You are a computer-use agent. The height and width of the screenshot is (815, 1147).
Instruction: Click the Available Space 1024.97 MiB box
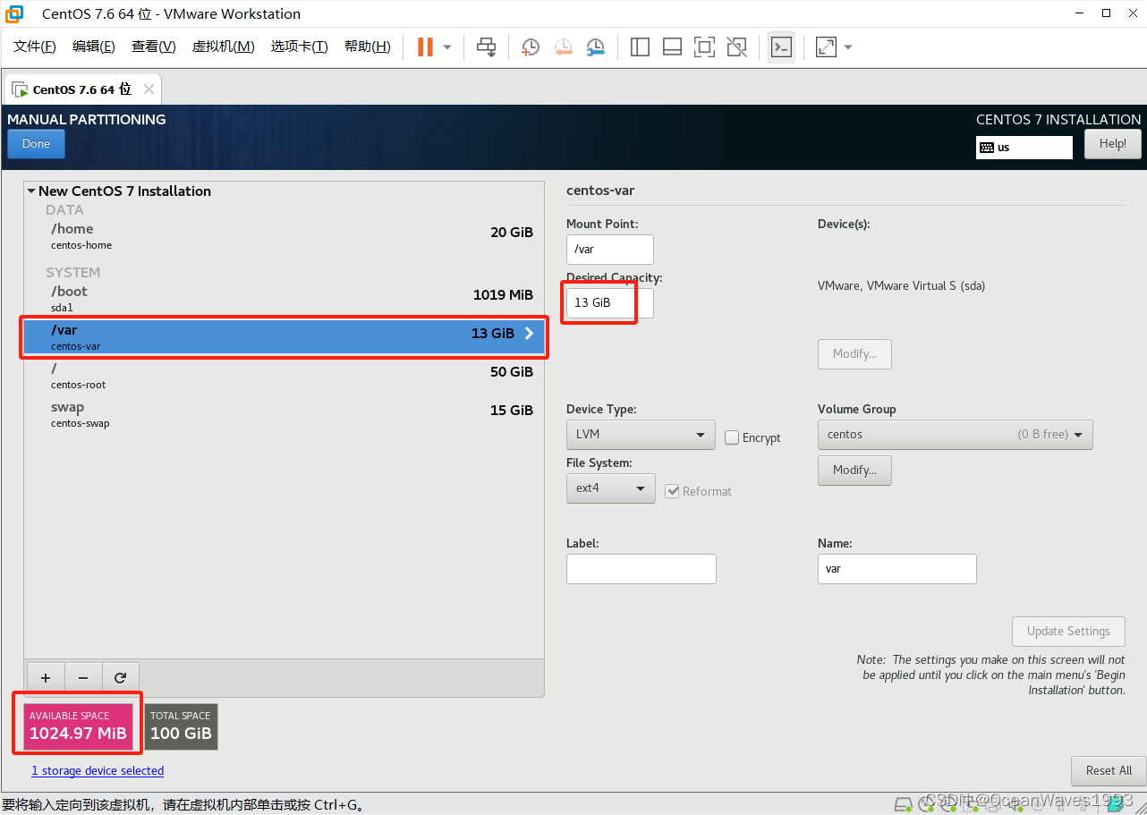click(78, 726)
